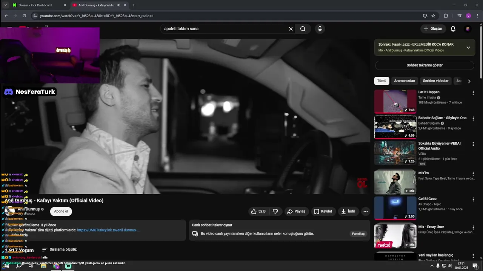The width and height of the screenshot is (483, 271).
Task: Open options menu for Let It Happen
Action: point(473,93)
